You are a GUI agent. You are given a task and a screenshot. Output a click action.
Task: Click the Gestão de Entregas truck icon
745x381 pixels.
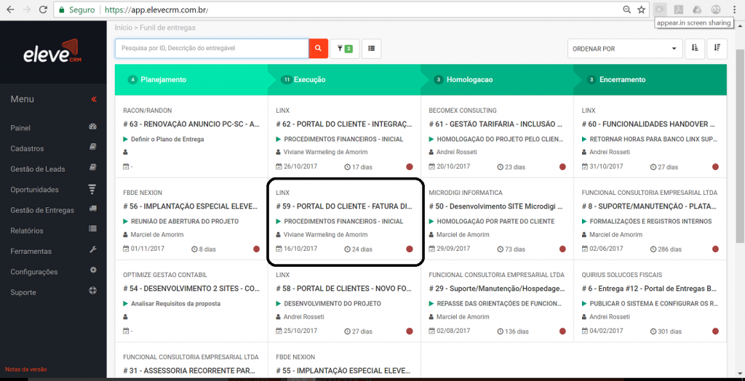coord(93,209)
